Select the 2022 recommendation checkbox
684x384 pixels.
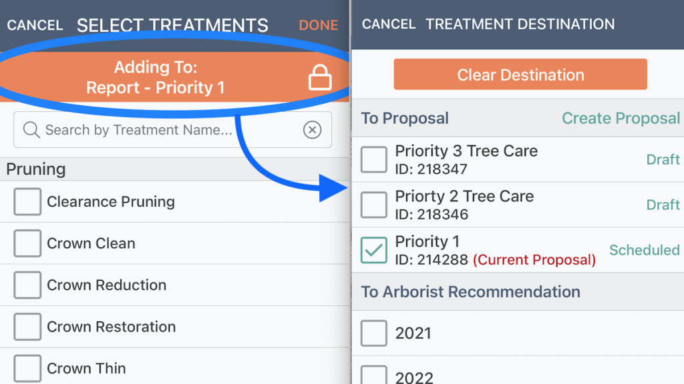(x=374, y=375)
